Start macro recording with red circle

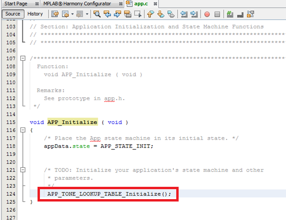pyautogui.click(x=207, y=14)
